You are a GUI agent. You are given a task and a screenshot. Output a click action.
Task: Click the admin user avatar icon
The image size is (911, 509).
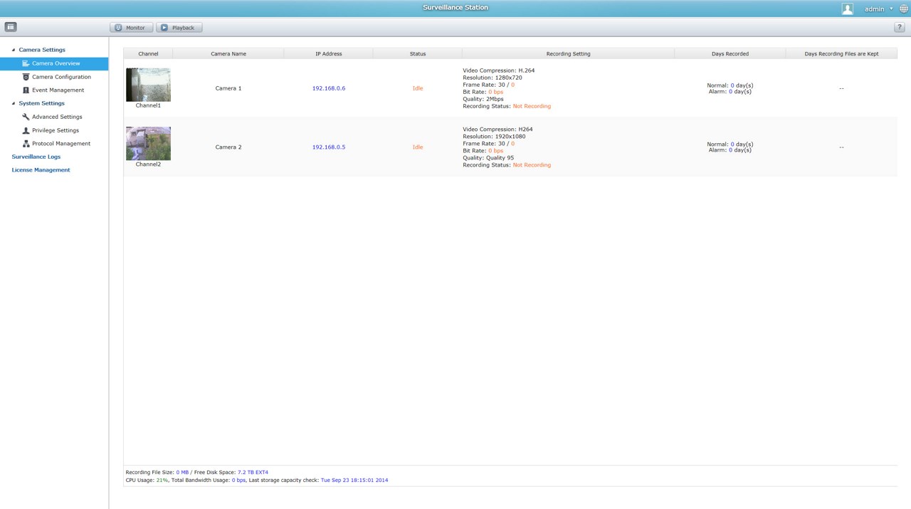pos(847,9)
